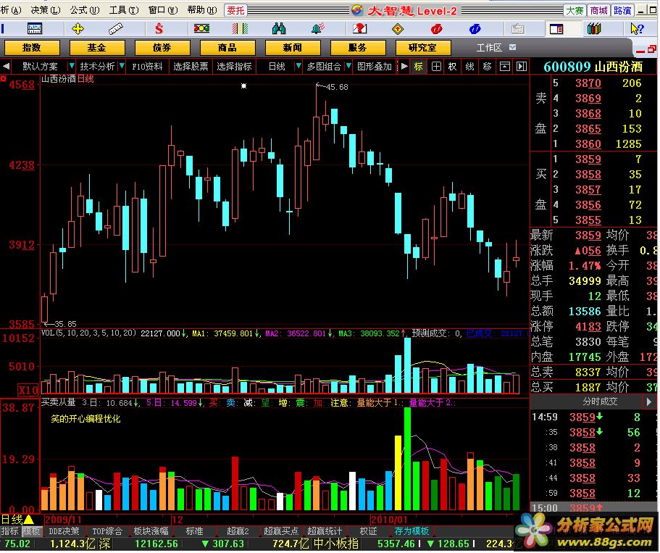The width and height of the screenshot is (660, 553).
Task: Open the traffic light signal icon
Action: (x=201, y=29)
